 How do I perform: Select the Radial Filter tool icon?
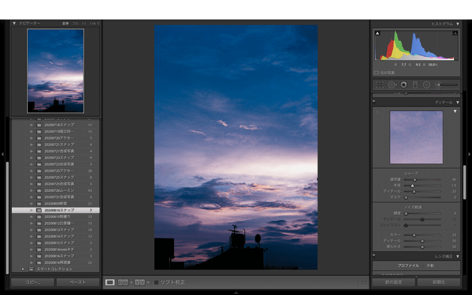pos(427,85)
